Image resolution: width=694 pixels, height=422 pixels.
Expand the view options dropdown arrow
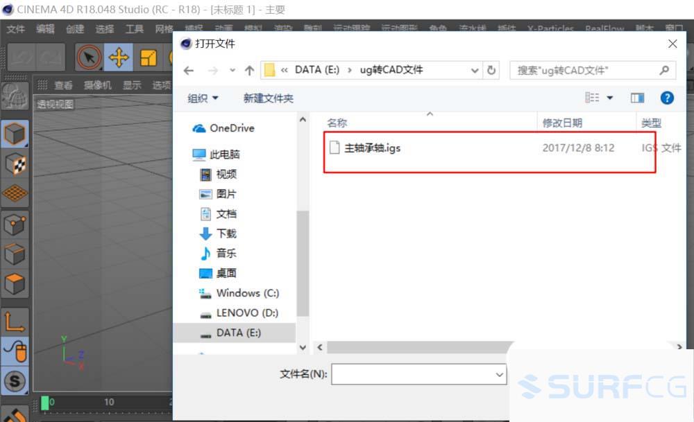(x=609, y=98)
